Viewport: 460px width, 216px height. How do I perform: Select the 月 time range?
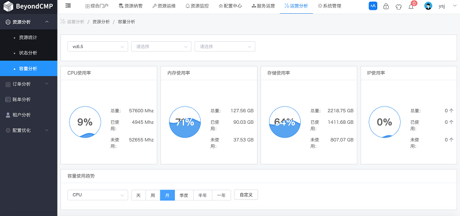(167, 195)
